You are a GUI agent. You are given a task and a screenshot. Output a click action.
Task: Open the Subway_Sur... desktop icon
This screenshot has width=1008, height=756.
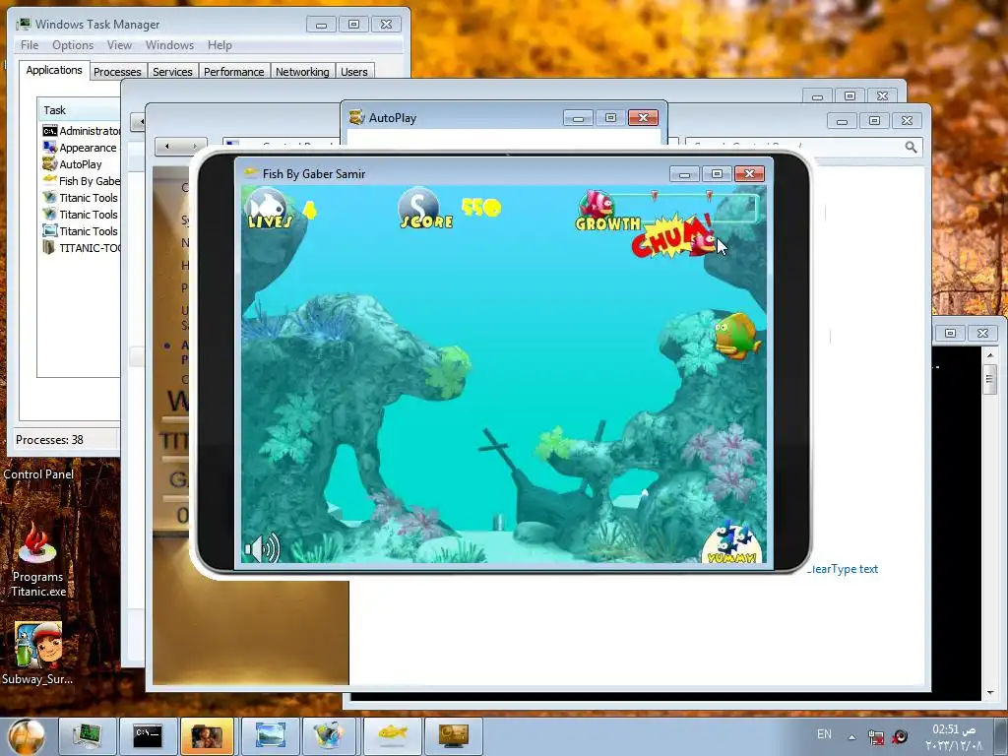tap(37, 654)
